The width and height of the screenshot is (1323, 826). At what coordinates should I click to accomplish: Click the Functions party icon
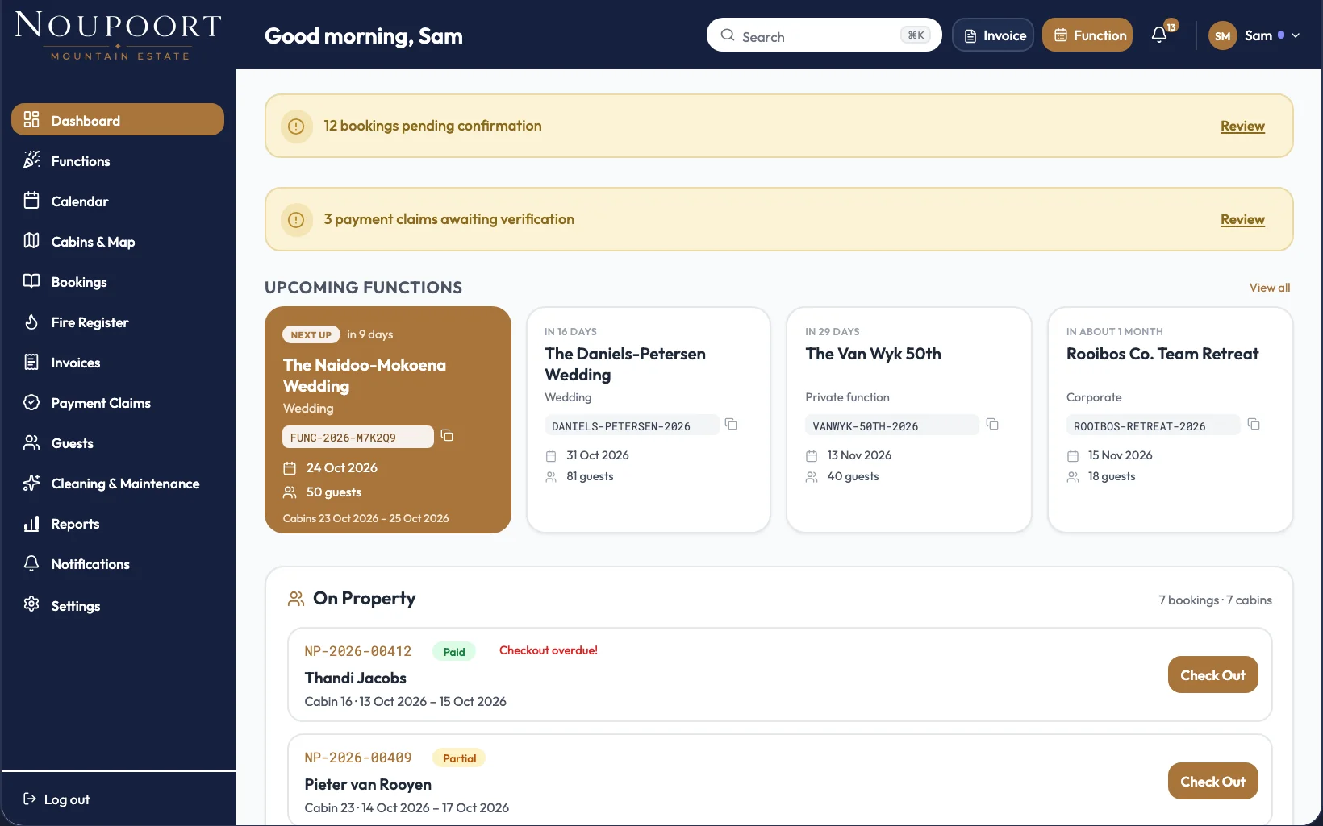[31, 160]
